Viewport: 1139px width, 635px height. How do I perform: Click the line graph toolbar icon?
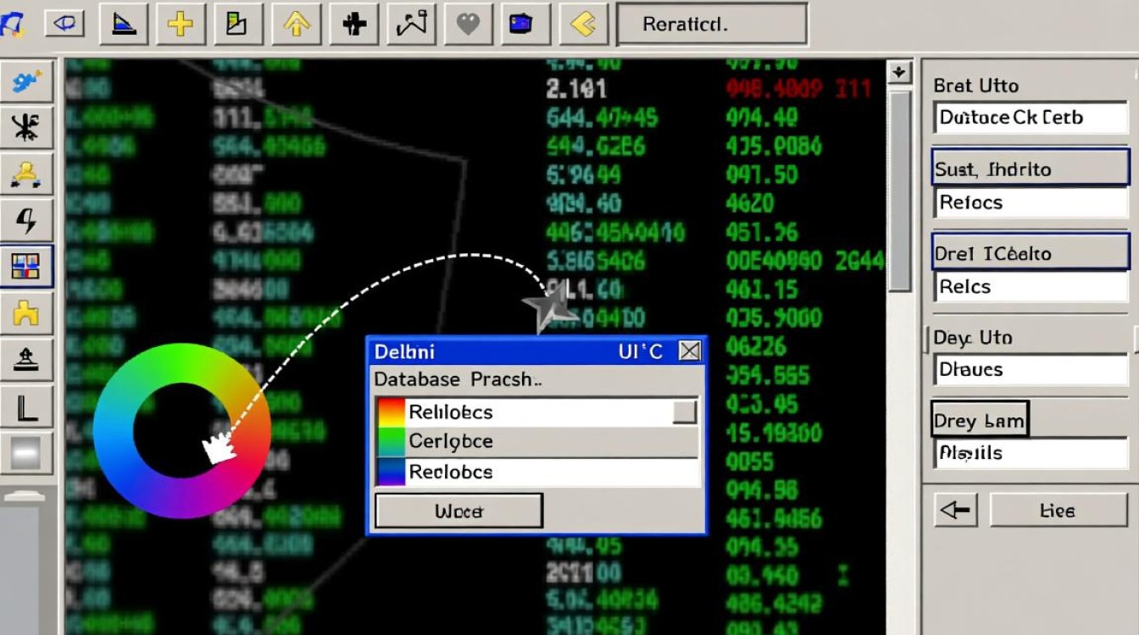pyautogui.click(x=411, y=24)
